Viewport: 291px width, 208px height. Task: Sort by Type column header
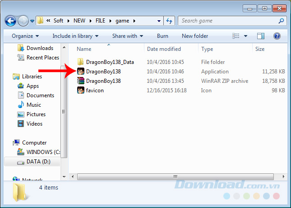click(207, 49)
